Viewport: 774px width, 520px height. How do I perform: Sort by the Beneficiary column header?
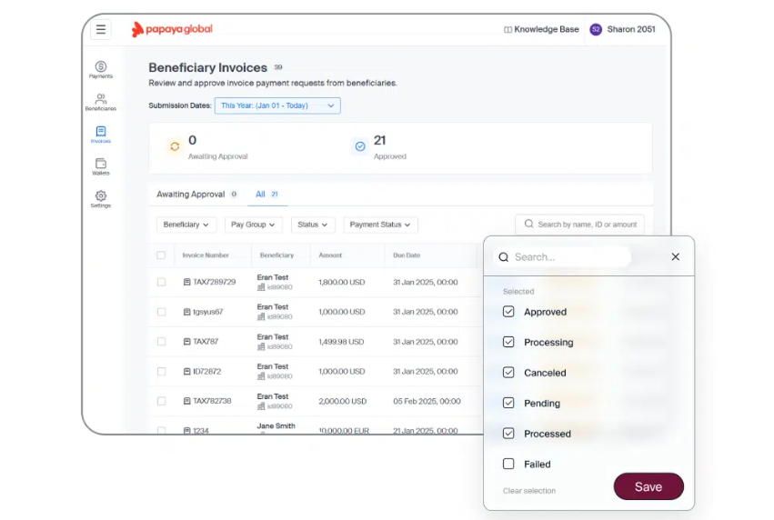click(276, 255)
